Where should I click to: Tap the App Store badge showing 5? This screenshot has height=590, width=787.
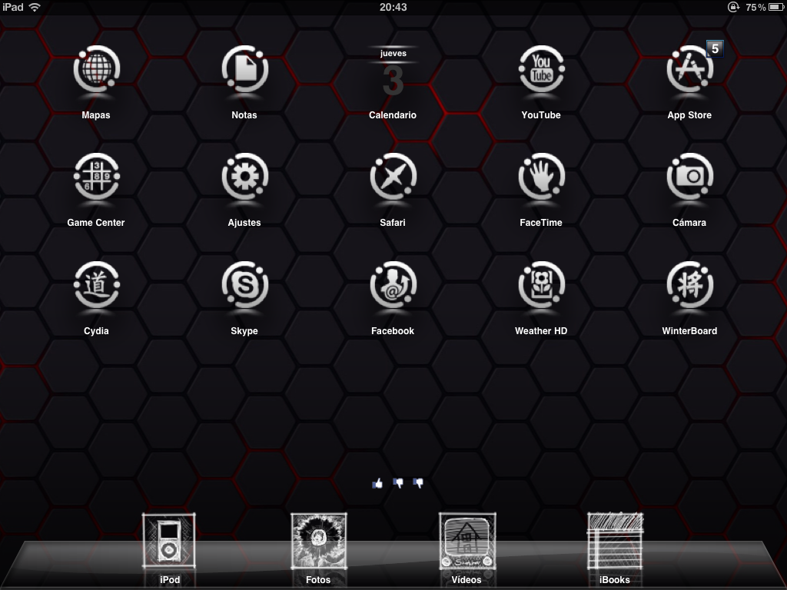pyautogui.click(x=715, y=48)
